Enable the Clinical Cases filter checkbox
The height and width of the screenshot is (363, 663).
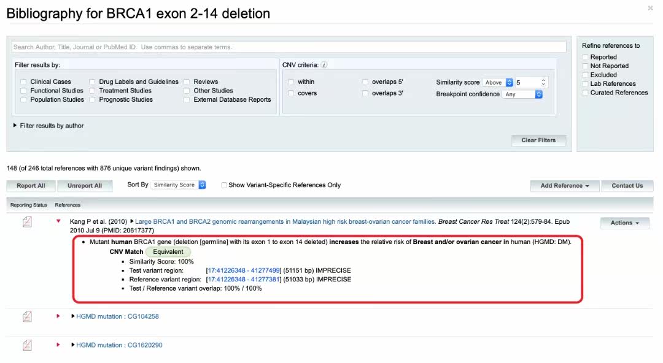point(23,82)
